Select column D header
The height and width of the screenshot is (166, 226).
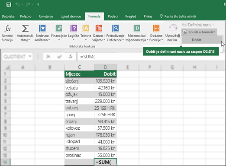(105, 67)
